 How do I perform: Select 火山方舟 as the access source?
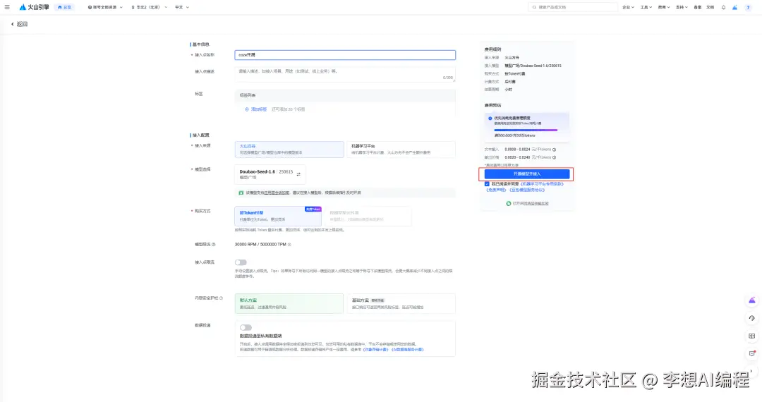point(289,149)
